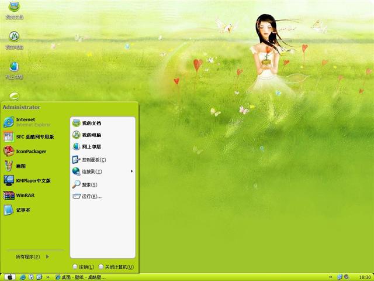374x281 pixels.
Task: Open the 网上邻居 desktop icon
Action: point(14,70)
